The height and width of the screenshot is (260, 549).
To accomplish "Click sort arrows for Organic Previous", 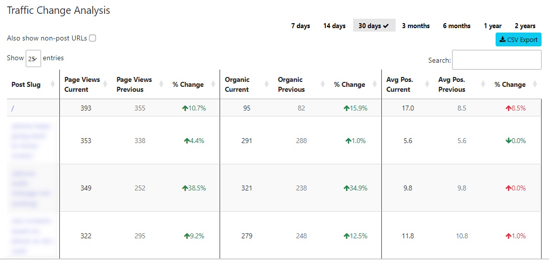I will coord(322,84).
